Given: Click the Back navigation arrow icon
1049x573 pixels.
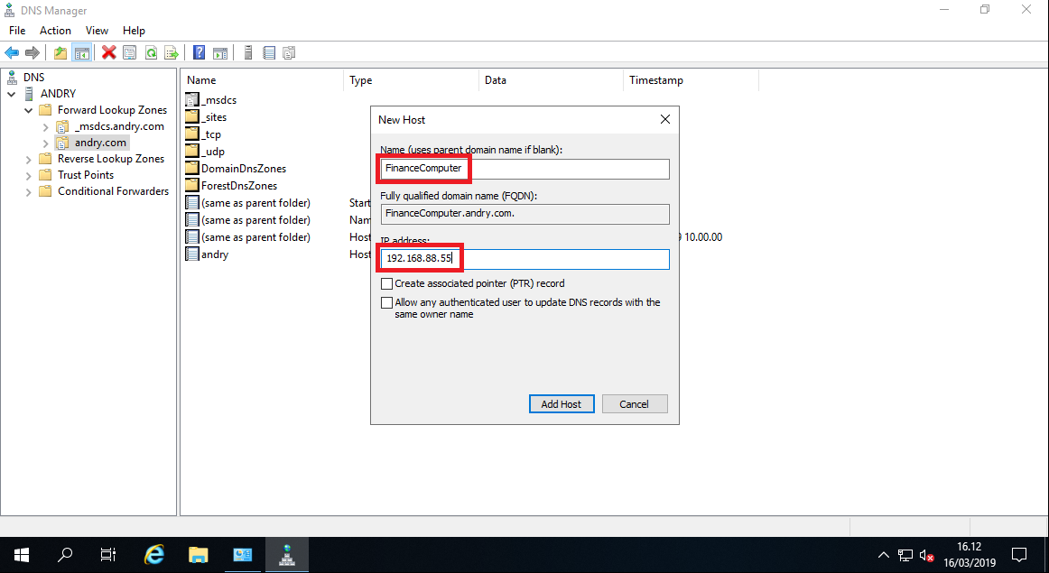Looking at the screenshot, I should pyautogui.click(x=12, y=51).
